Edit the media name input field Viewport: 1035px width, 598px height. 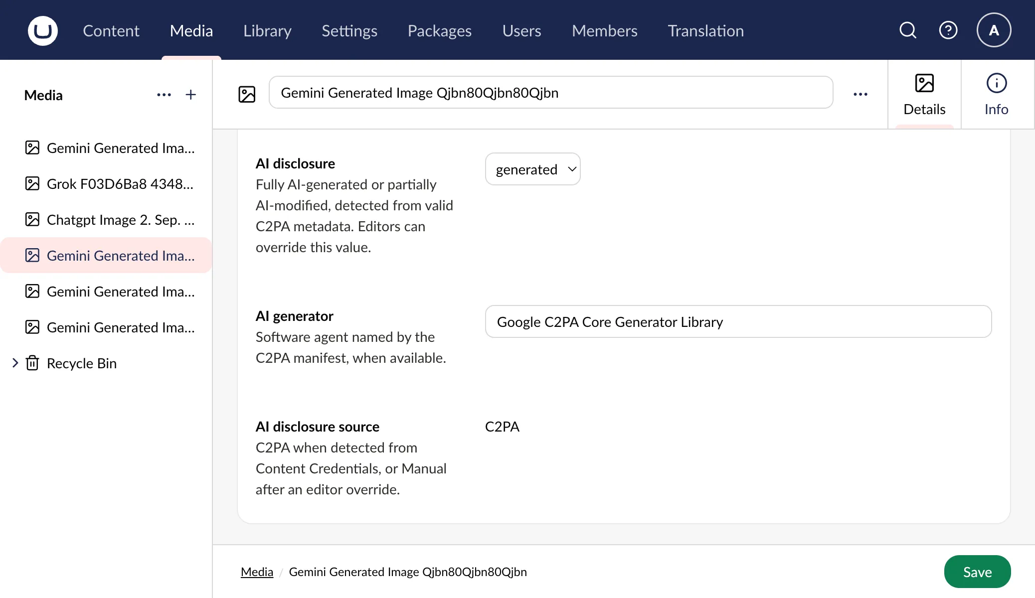tap(551, 93)
